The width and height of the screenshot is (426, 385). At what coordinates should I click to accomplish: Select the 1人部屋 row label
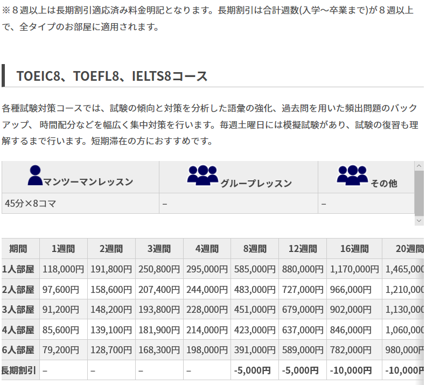(x=18, y=269)
